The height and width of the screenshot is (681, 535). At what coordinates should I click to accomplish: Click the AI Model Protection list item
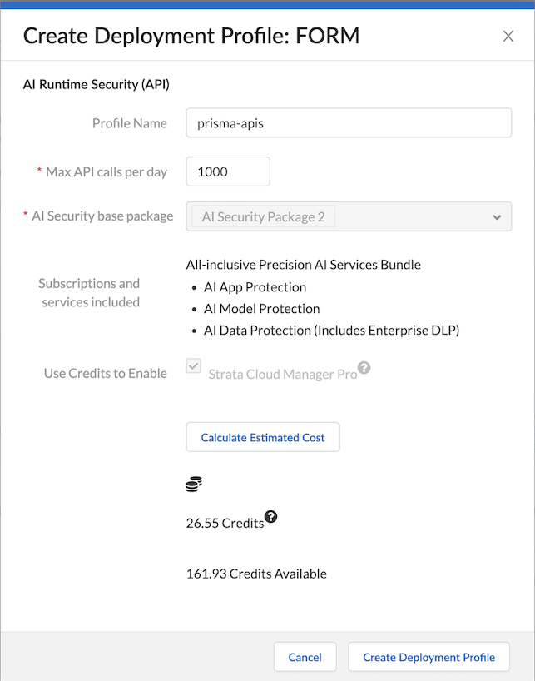[x=261, y=309]
